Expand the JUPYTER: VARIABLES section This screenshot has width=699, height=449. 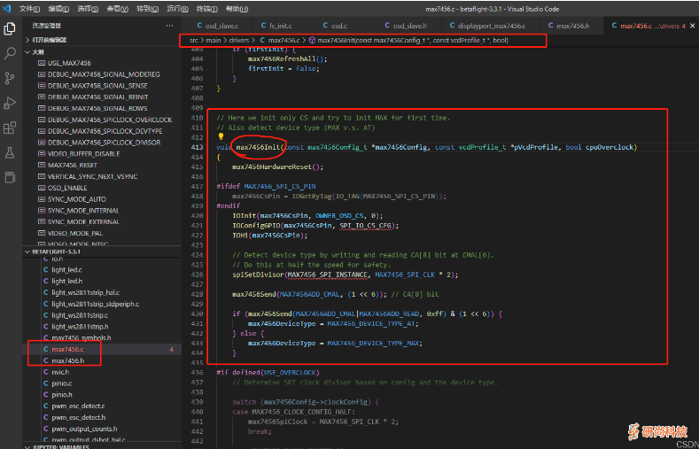point(60,445)
